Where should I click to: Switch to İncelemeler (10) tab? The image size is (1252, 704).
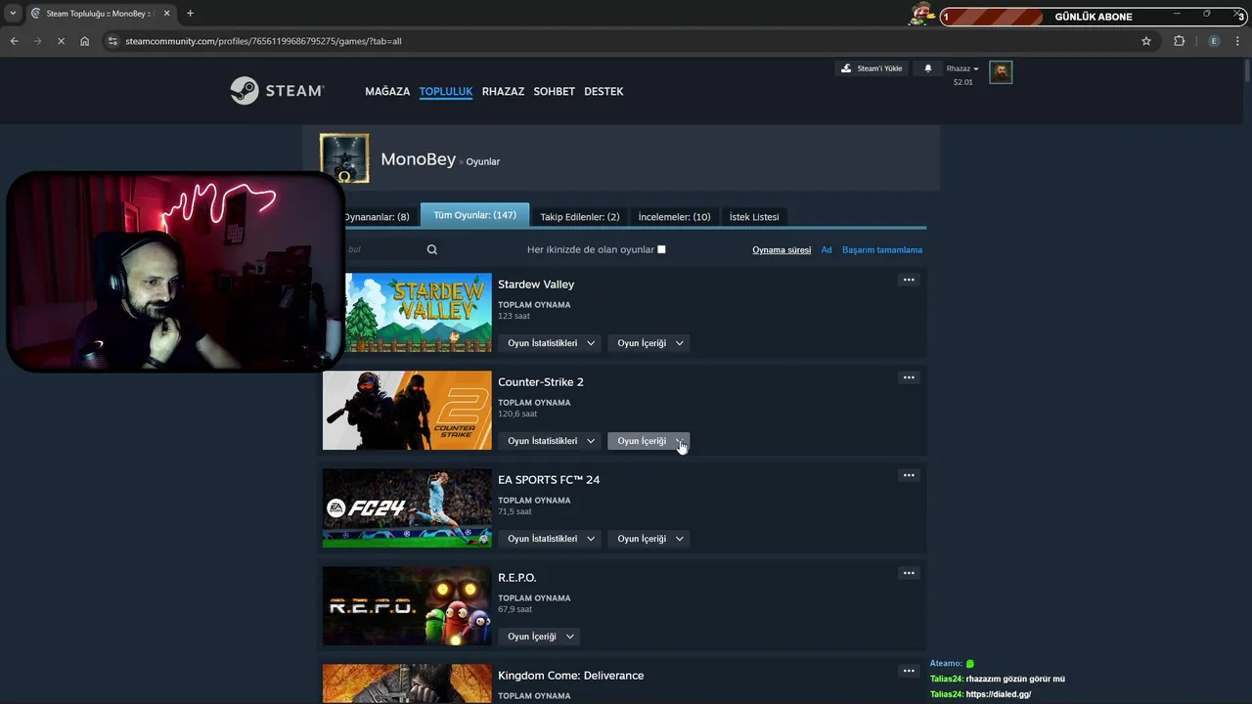[x=674, y=216]
